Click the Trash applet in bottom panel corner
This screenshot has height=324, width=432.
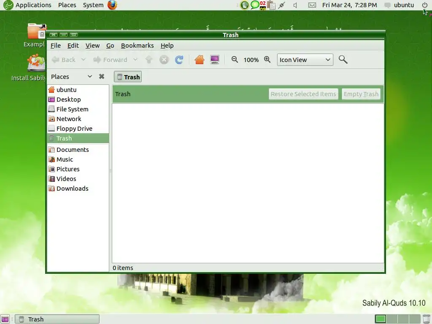(426, 319)
